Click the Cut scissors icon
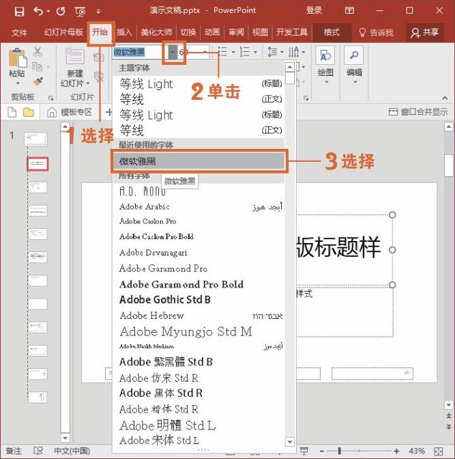 38,51
